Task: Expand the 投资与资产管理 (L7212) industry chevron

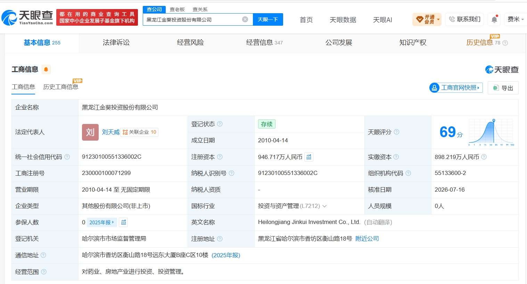Action: (x=324, y=206)
